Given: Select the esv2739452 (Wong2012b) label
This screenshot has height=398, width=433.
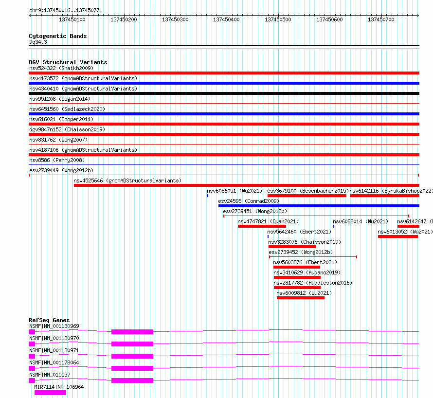Looking at the screenshot, I should [301, 252].
